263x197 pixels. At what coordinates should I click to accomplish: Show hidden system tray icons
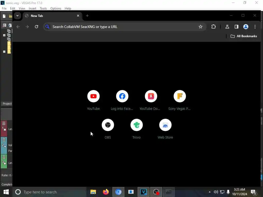click(x=210, y=192)
